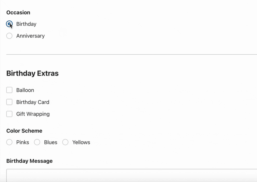Screen dimensions: 257x182
Task: Choose the Pinks color scheme radio
Action: tap(9, 142)
